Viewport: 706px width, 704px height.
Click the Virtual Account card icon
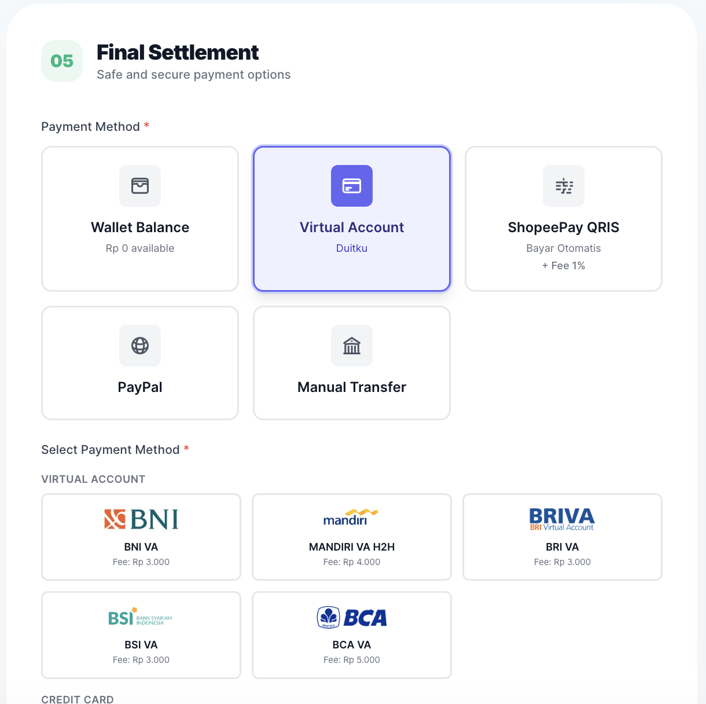(352, 186)
